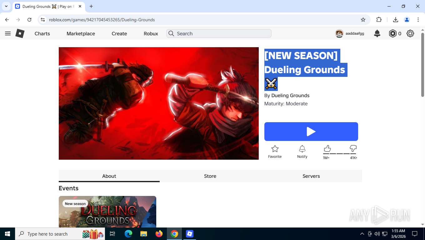Open a new browser tab
This screenshot has width=425, height=240.
coord(91,6)
